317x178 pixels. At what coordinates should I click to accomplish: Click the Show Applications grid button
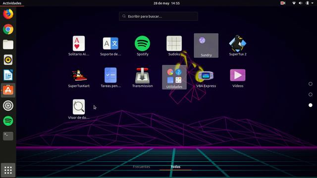click(x=8, y=170)
